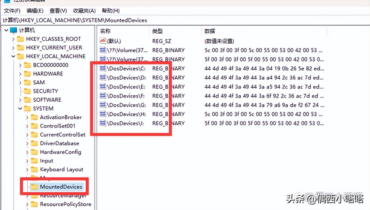Open the 收藏夹(A) menu
Viewport: 370px width, 210px height.
coord(84,11)
